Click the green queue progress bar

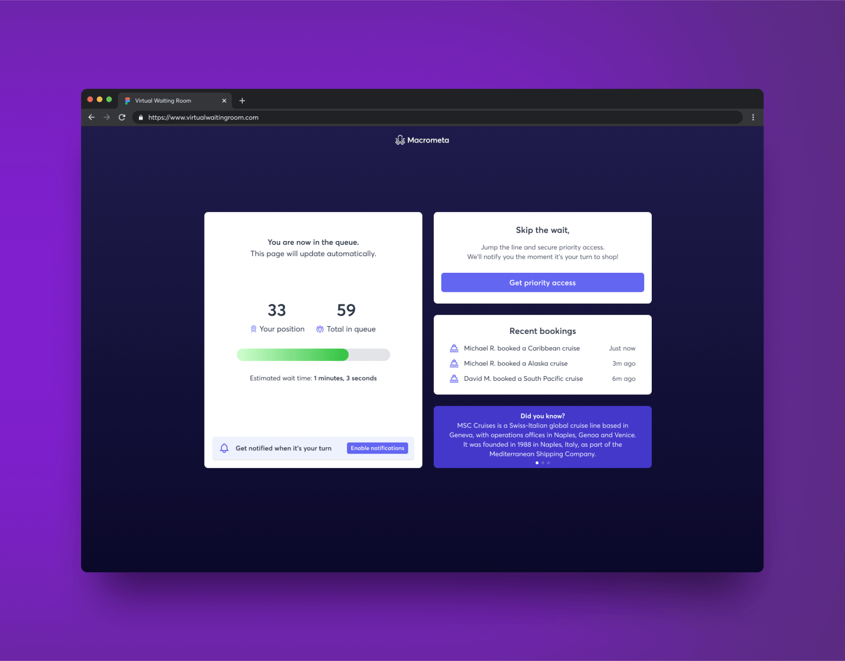coord(293,355)
